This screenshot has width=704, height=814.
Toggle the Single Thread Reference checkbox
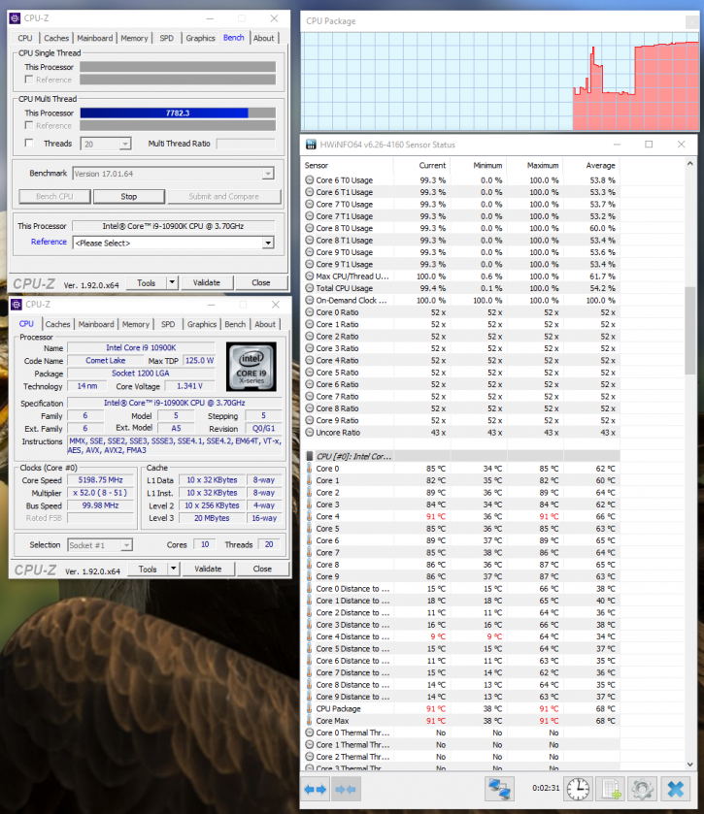tap(29, 80)
